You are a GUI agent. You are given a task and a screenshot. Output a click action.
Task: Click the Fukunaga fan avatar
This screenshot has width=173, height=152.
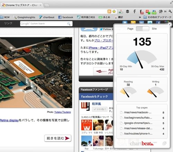click(x=98, y=141)
